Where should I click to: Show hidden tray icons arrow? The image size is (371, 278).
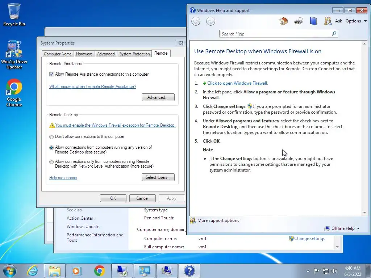[x=308, y=271]
